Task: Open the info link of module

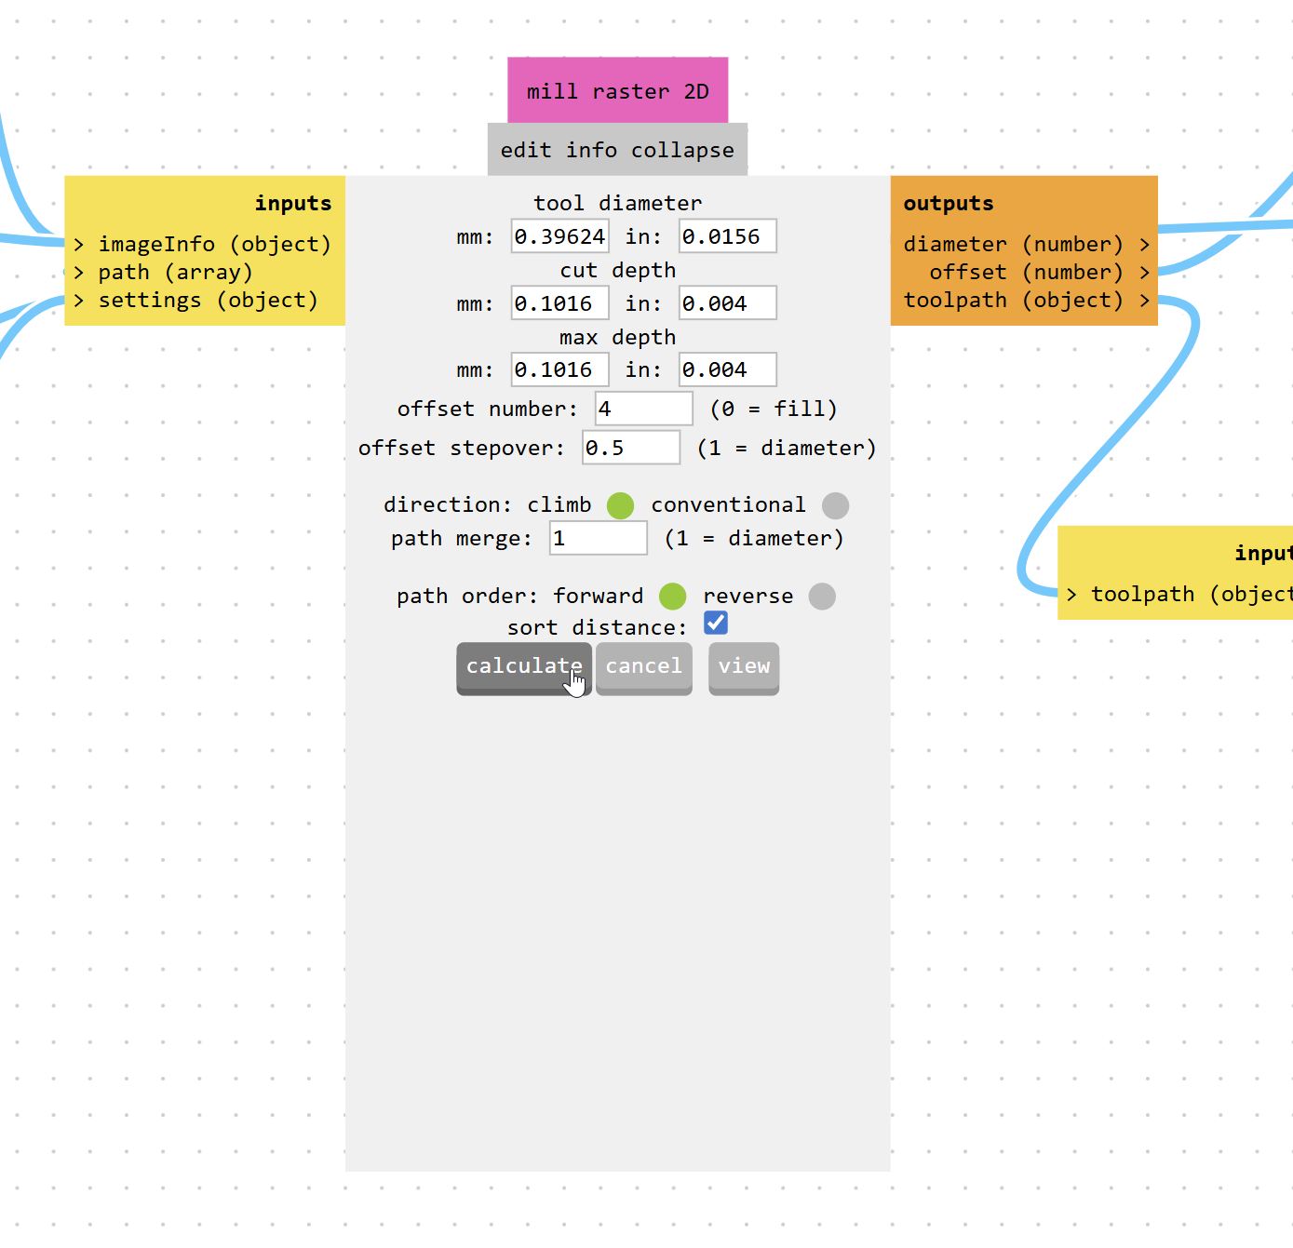Action: [591, 150]
